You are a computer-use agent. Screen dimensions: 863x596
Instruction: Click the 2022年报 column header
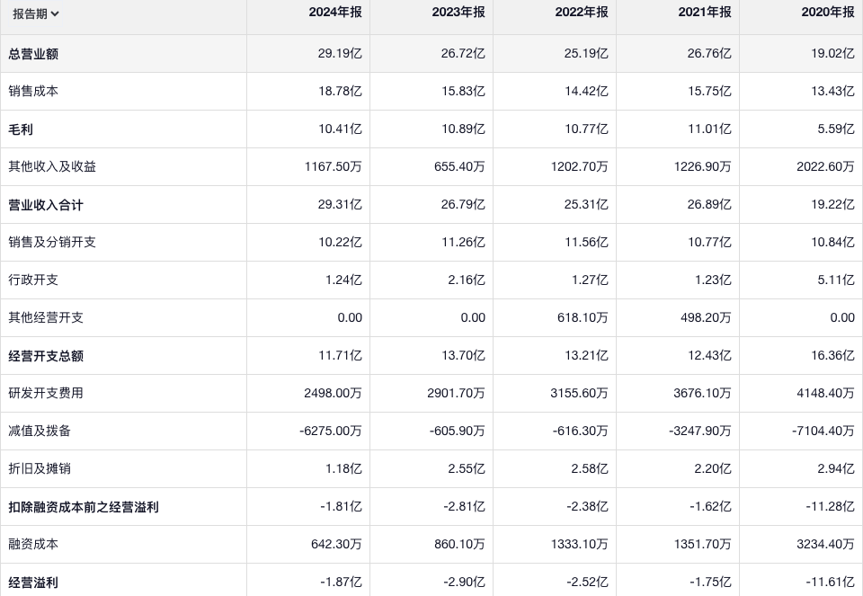pyautogui.click(x=581, y=13)
